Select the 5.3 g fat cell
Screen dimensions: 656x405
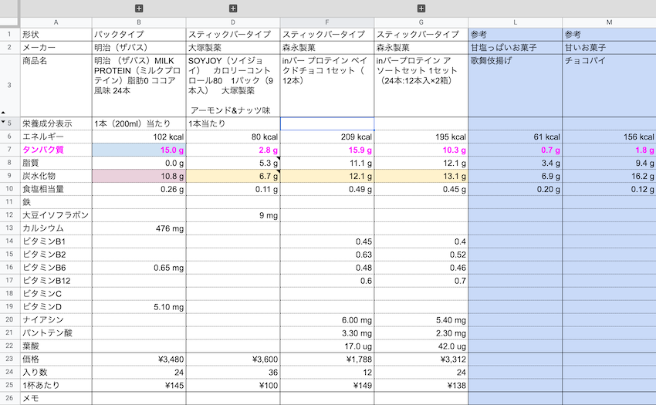pos(233,164)
